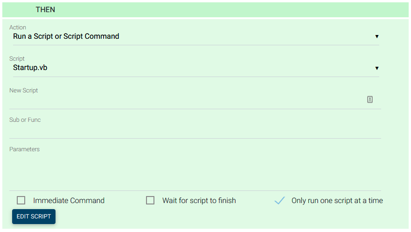Click the 'Parameters' label
This screenshot has height=232, width=411.
pyautogui.click(x=24, y=149)
